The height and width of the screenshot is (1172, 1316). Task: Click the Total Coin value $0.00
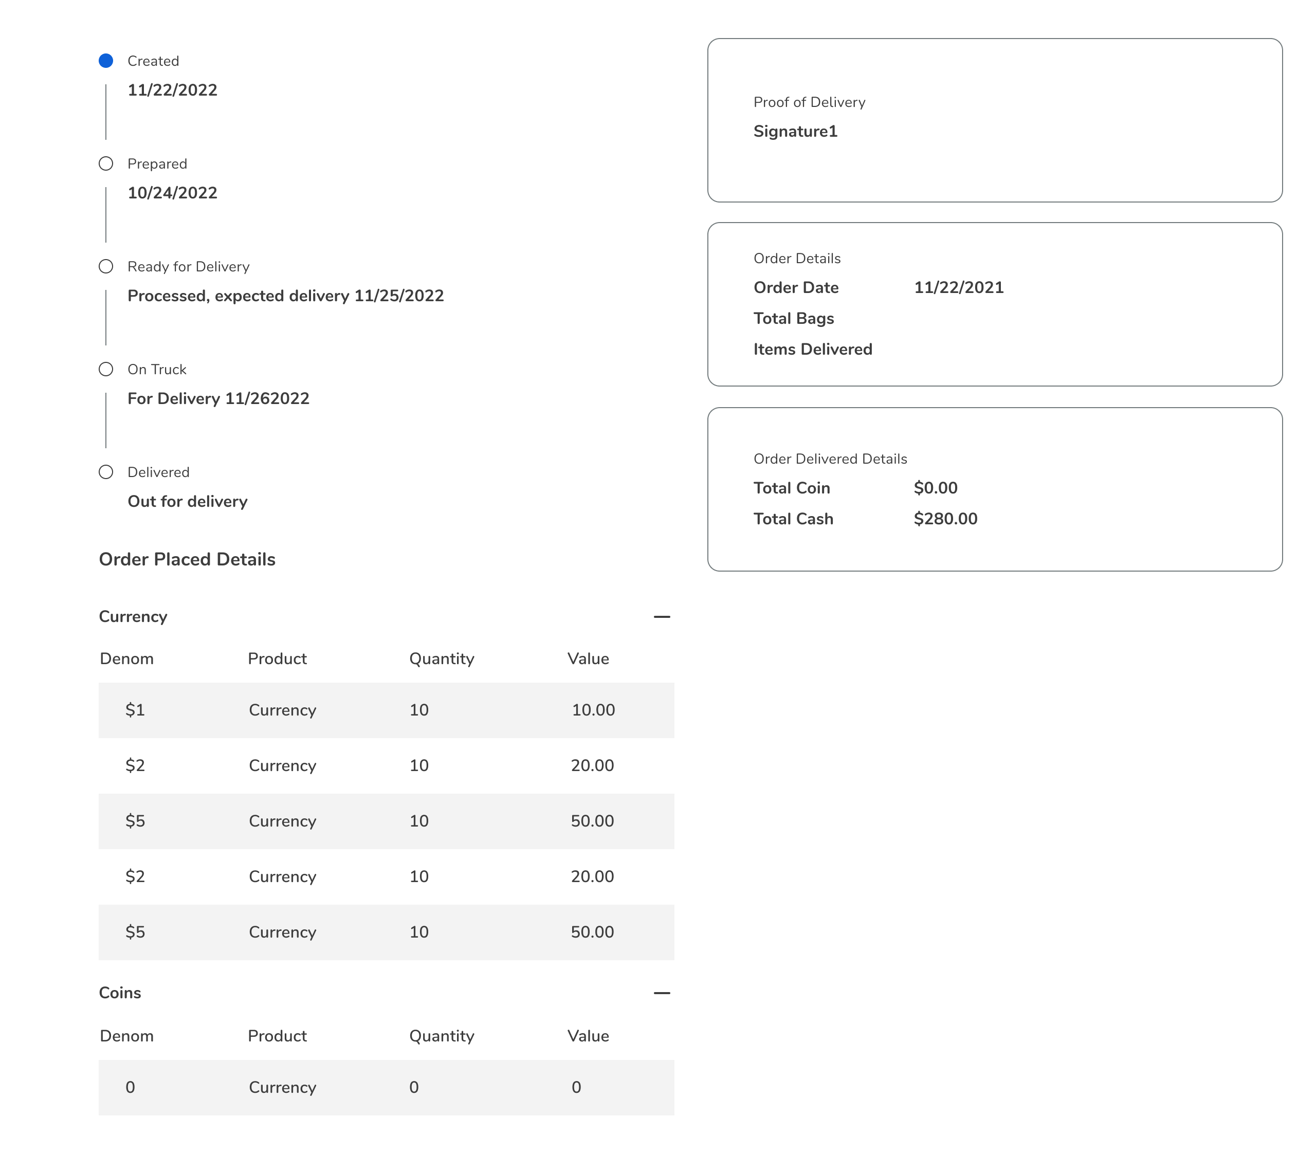936,488
